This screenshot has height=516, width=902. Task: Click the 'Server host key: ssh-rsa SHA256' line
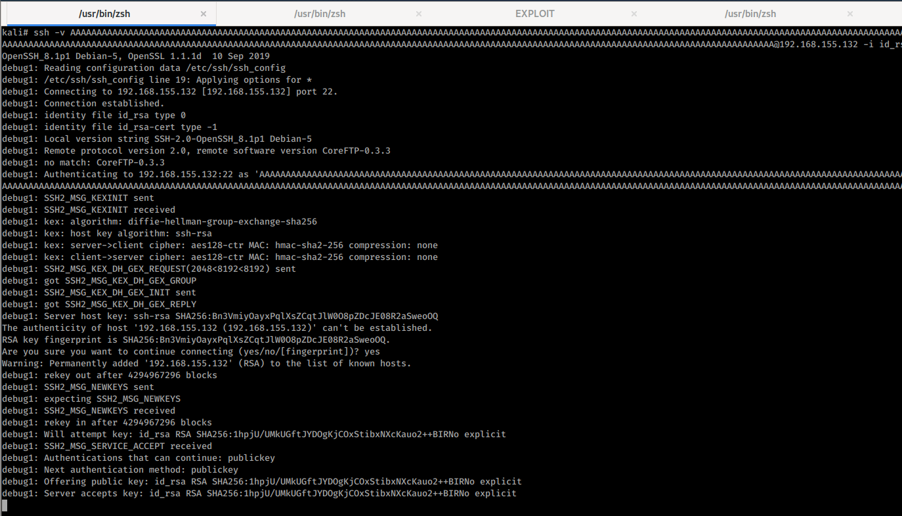click(220, 316)
